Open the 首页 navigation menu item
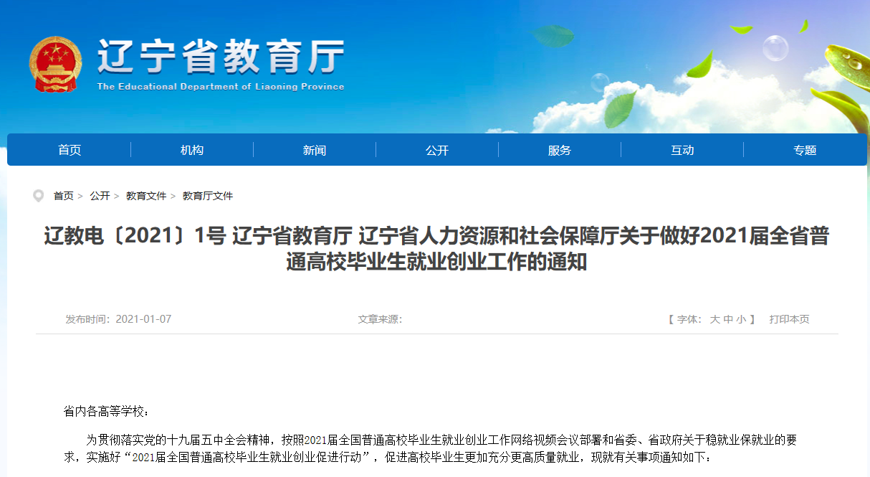Screen dimensions: 870x477 [x=70, y=150]
